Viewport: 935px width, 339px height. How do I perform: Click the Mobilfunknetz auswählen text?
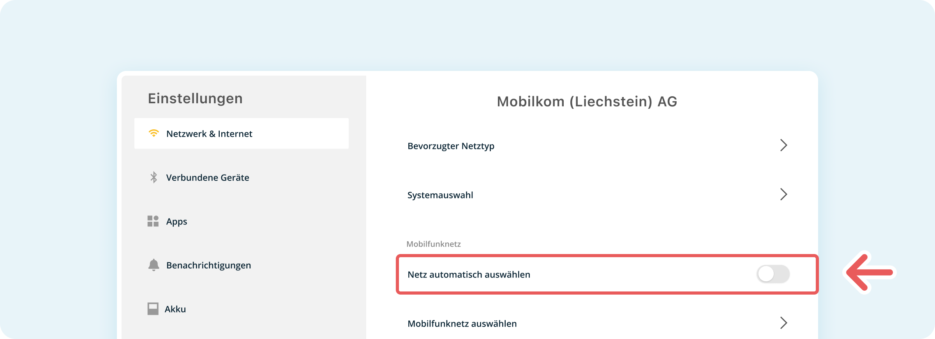[462, 324]
